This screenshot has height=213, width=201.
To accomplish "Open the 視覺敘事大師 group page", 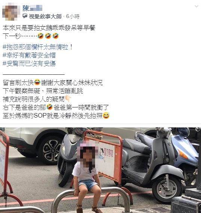I will (x=45, y=17).
